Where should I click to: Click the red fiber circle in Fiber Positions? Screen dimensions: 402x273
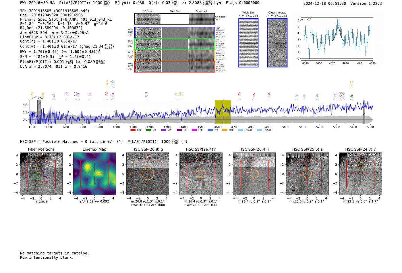click(44, 180)
